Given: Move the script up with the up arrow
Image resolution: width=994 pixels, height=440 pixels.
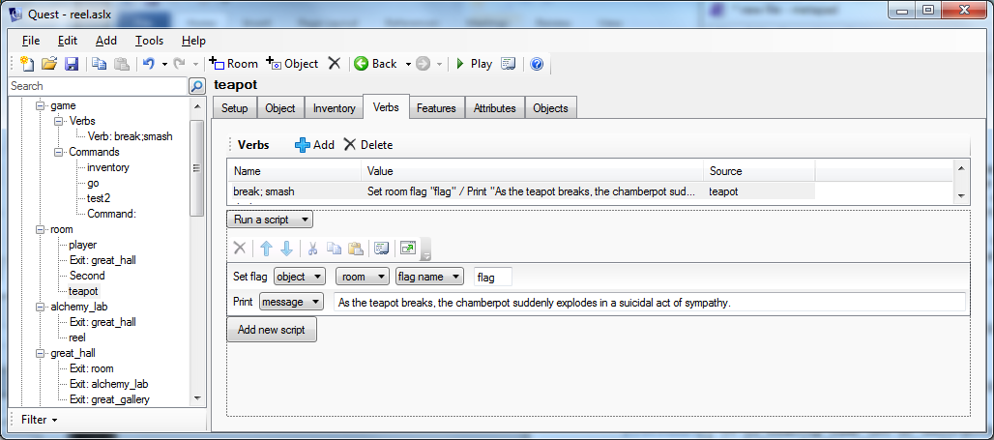Looking at the screenshot, I should [266, 249].
